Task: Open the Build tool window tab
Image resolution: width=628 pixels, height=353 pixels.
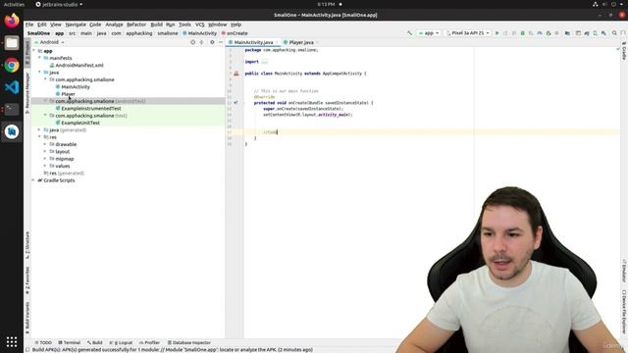Action: coord(94,342)
